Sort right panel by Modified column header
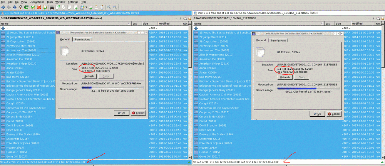 363,23
